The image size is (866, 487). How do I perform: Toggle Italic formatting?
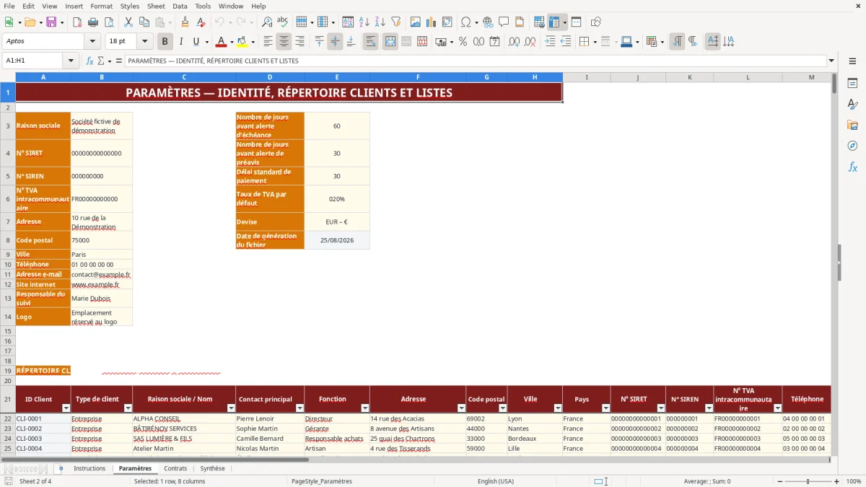pos(180,42)
